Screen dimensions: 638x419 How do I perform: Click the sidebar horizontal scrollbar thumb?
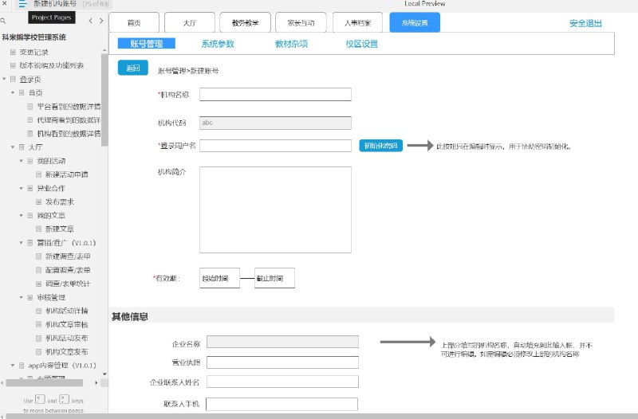click(45, 382)
